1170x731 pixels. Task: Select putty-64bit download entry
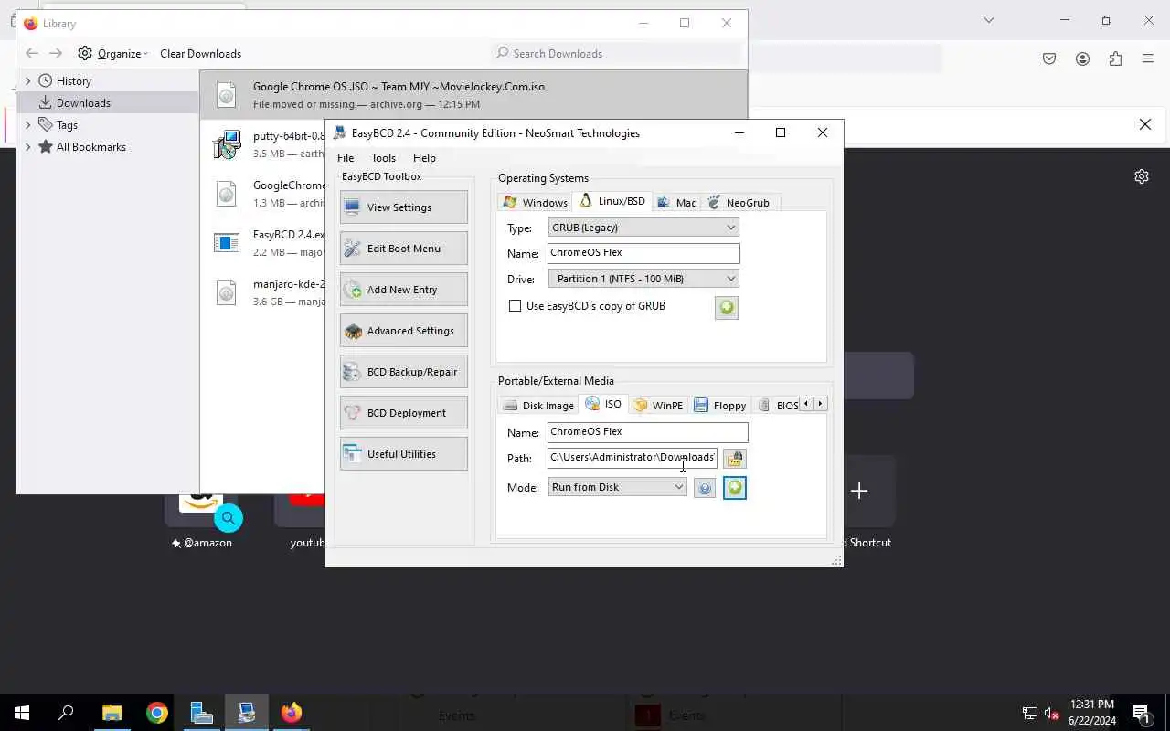click(x=263, y=144)
